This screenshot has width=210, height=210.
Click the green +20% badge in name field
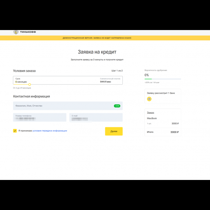tap(117, 106)
